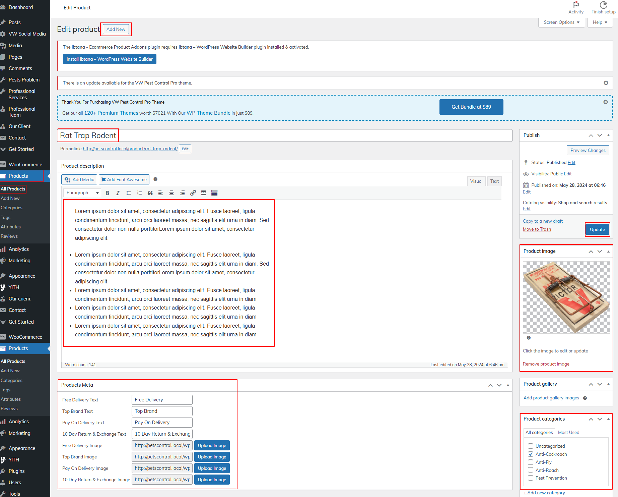This screenshot has width=618, height=497.
Task: Open the Activity panel
Action: pyautogui.click(x=576, y=7)
